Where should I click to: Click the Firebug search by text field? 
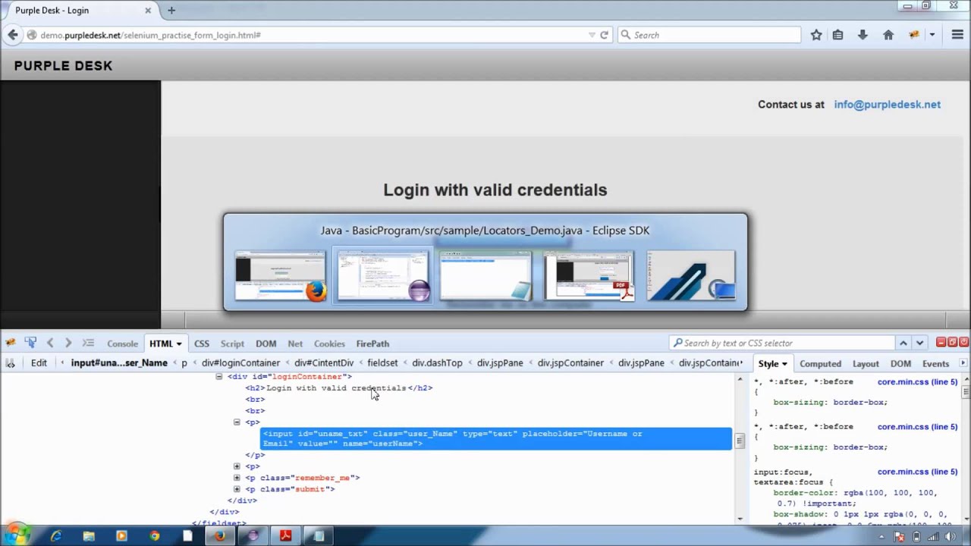[782, 344]
